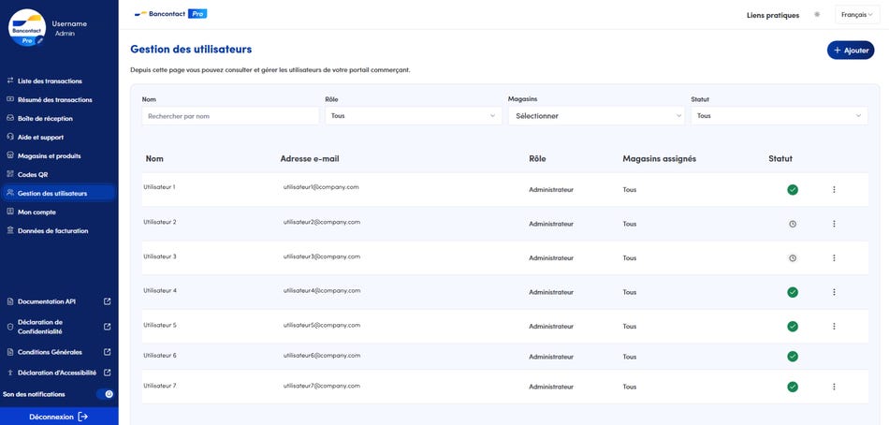Screen dimensions: 889x425
Task: Toggle the Son des notifications switch
Action: coord(105,394)
